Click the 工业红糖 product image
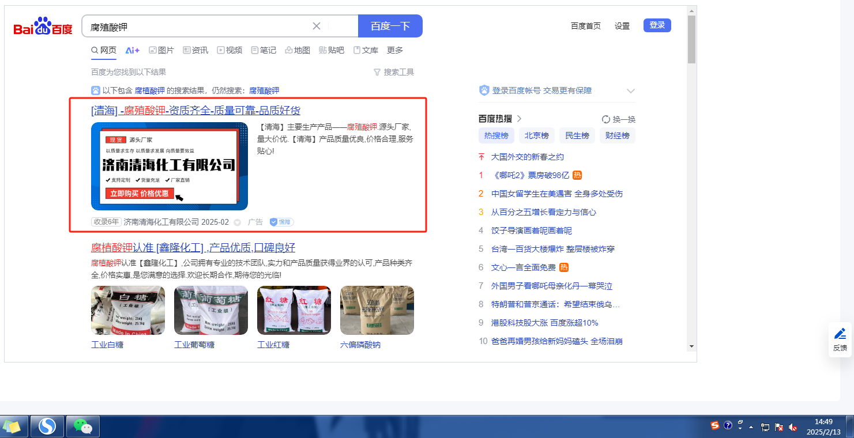The image size is (854, 438). coord(294,310)
